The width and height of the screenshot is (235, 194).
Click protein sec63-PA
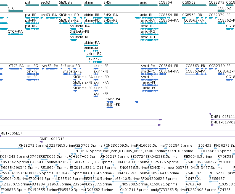click(50, 66)
